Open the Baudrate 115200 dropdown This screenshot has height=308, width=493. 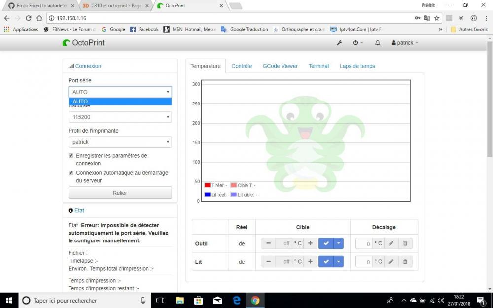tap(120, 117)
